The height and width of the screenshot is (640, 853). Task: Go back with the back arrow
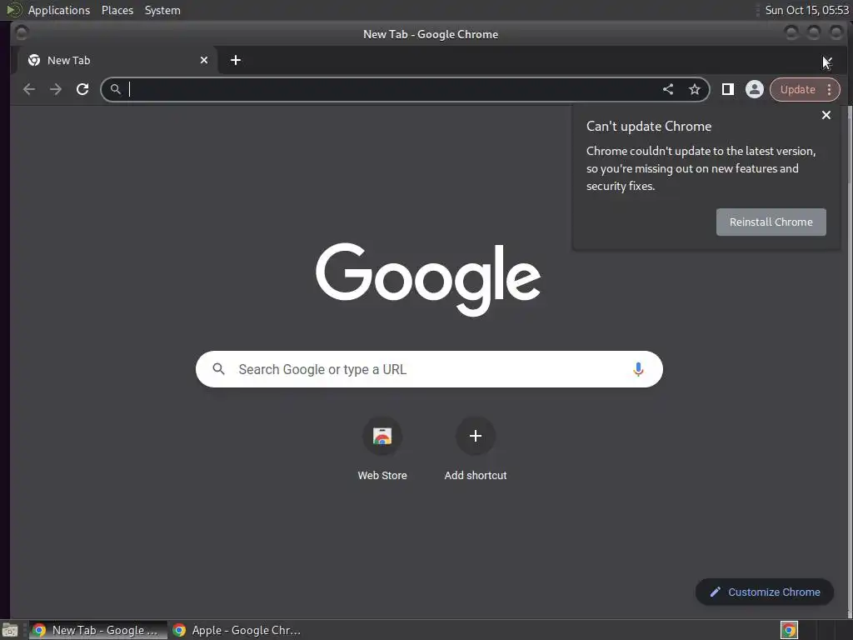29,89
